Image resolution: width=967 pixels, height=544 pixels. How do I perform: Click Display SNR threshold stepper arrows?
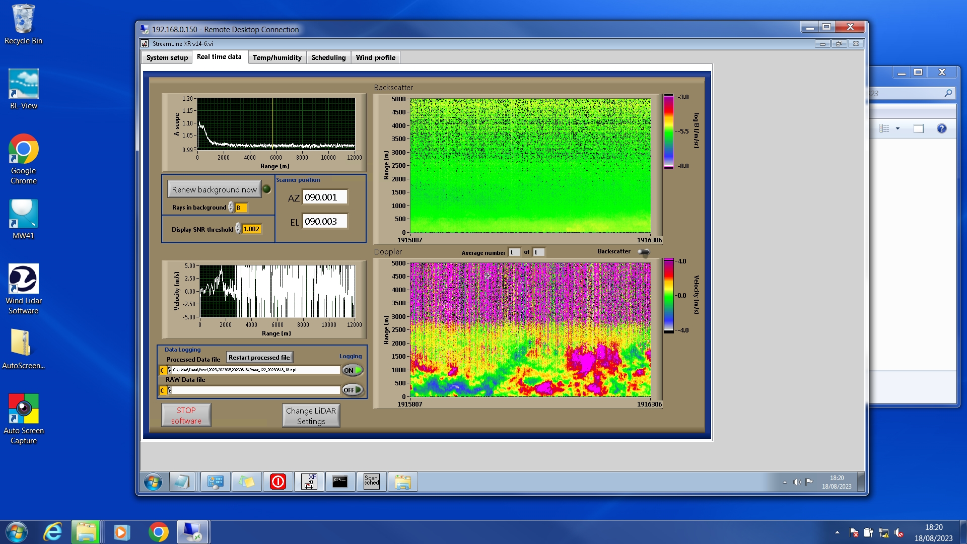(238, 229)
